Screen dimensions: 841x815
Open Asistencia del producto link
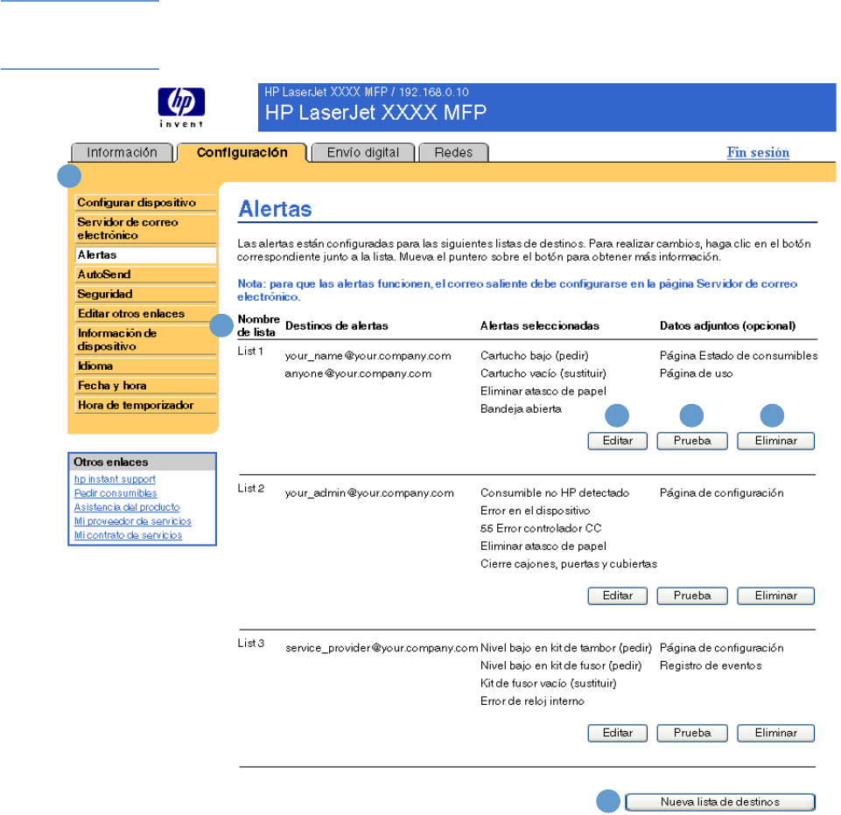tap(127, 507)
